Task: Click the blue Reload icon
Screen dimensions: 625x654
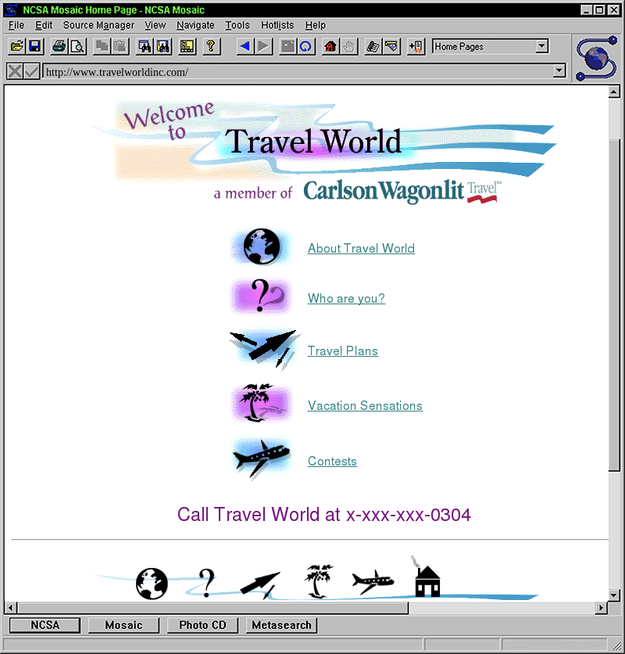Action: 306,47
